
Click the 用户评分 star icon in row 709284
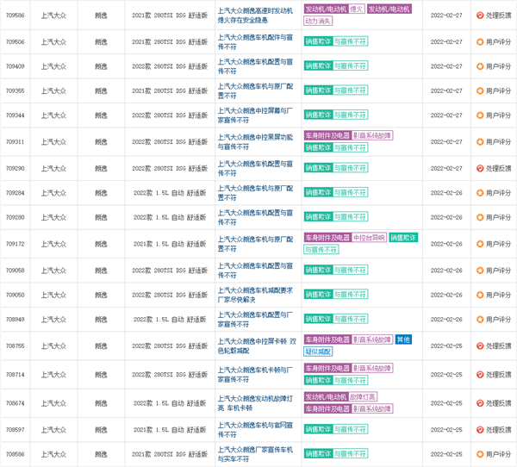480,193
